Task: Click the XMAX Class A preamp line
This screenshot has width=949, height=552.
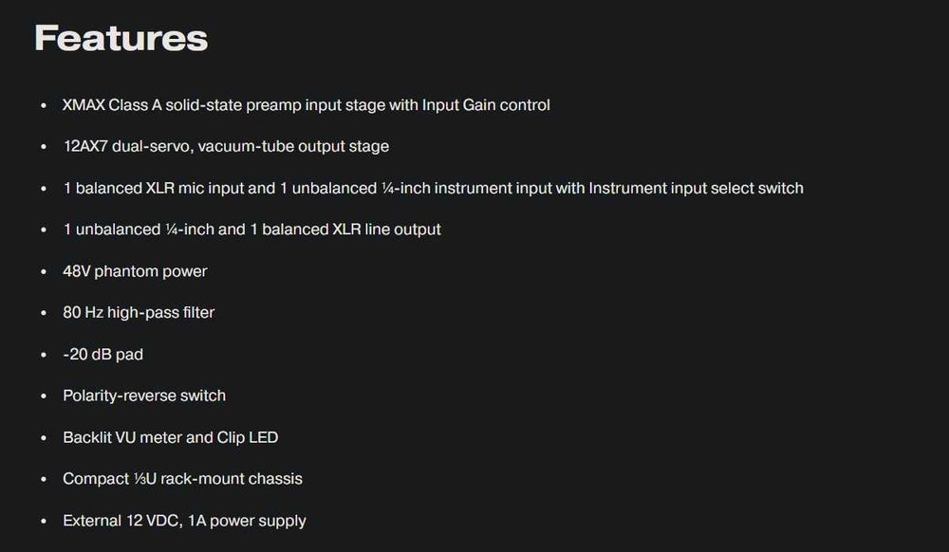Action: pos(306,105)
